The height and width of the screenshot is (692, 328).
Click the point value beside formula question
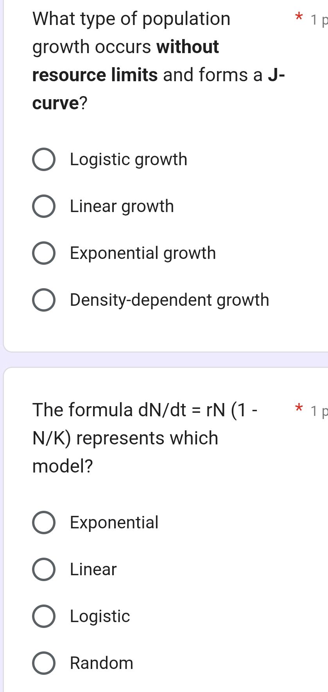[x=319, y=411]
